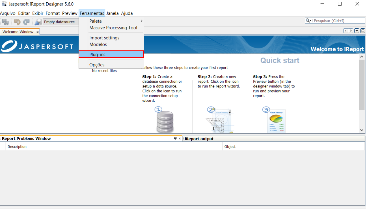Click the 'No recent files' text
Screen dimensions: 366x209
(x=104, y=71)
